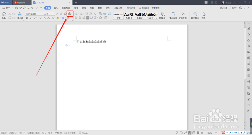Center align text
The height and width of the screenshot is (135, 252).
tap(80, 18)
